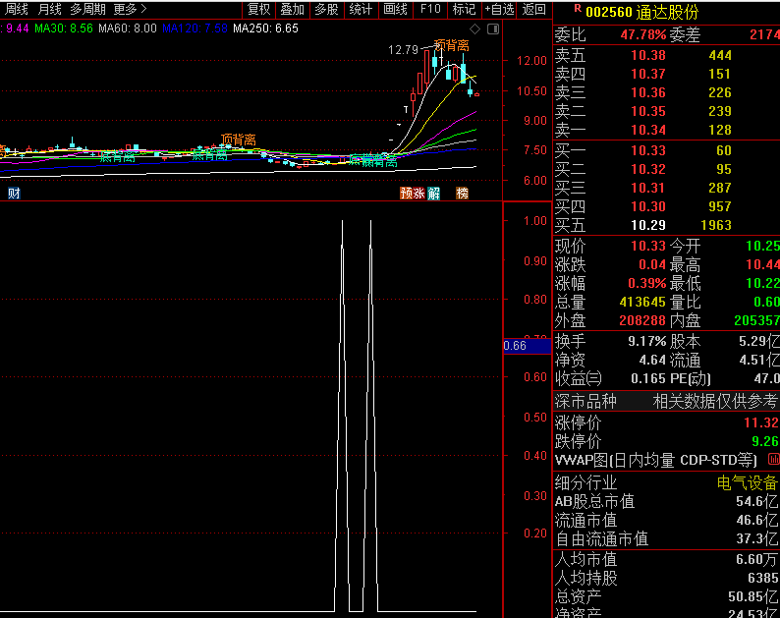The width and height of the screenshot is (780, 618).
Task: Click the 卖四 price 10.37
Action: coord(648,74)
